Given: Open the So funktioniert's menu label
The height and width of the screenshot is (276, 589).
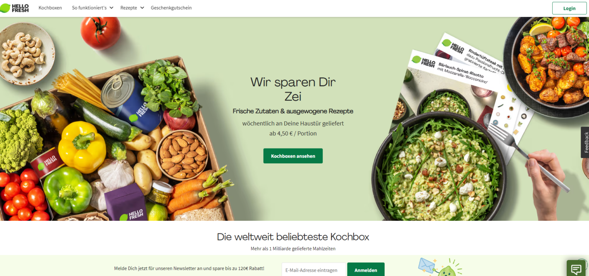Looking at the screenshot, I should [89, 8].
